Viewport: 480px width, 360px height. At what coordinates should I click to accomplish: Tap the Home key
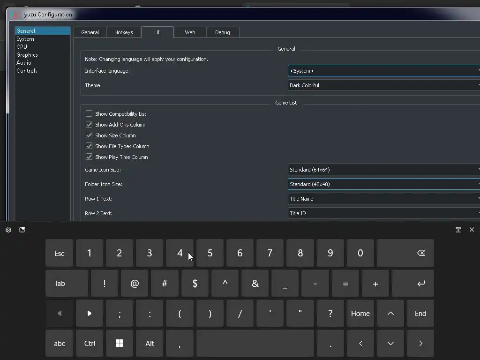[x=360, y=313]
